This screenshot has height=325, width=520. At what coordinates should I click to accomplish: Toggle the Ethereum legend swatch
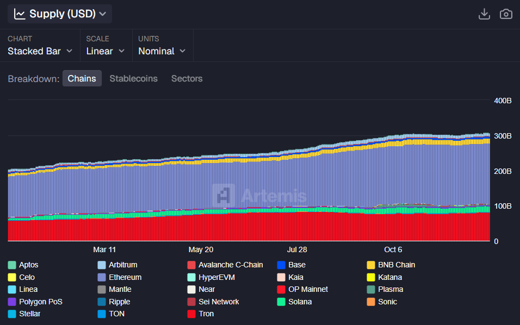tap(102, 277)
